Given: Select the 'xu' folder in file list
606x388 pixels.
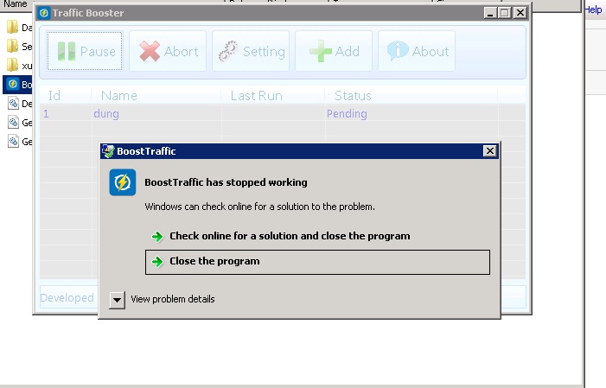Looking at the screenshot, I should tap(19, 66).
